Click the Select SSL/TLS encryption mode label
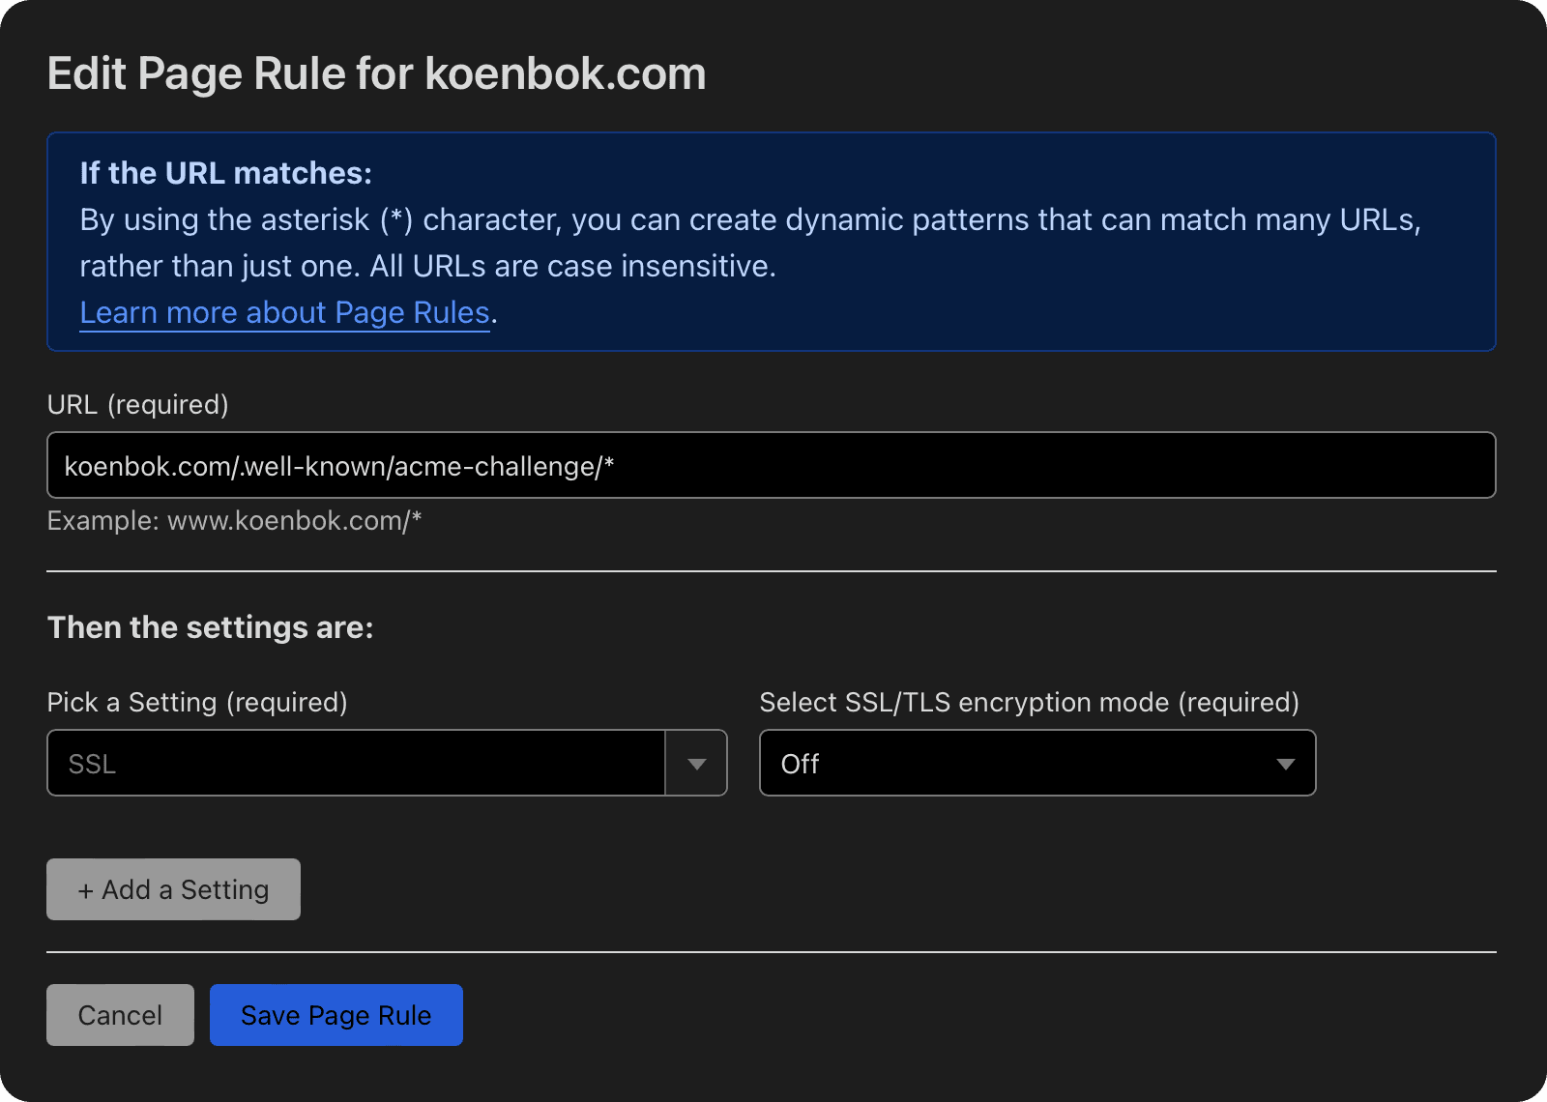This screenshot has height=1102, width=1547. click(1029, 702)
